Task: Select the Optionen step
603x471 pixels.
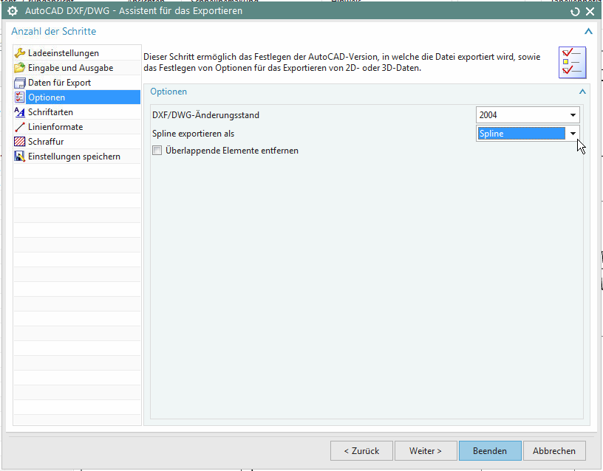Action: 77,97
